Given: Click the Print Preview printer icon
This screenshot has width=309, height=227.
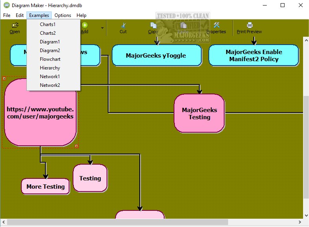Looking at the screenshot, I should point(249,25).
